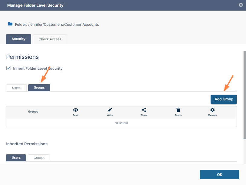Click the dialog's vertical scrollbar

point(244,94)
